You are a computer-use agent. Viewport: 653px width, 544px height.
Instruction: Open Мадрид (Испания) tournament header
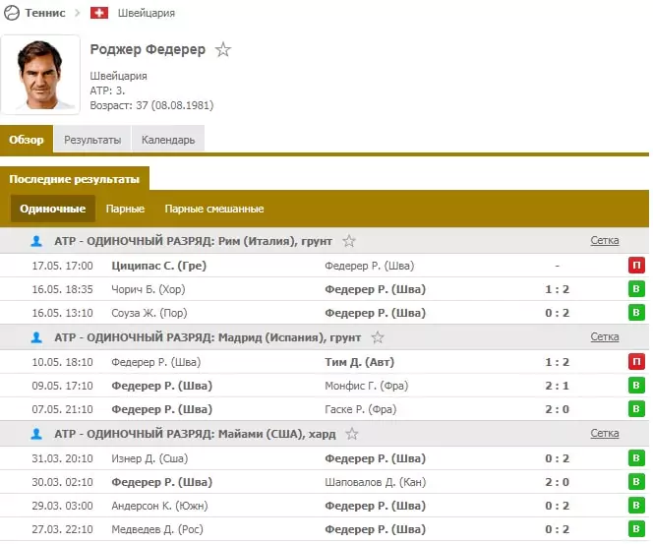point(208,337)
